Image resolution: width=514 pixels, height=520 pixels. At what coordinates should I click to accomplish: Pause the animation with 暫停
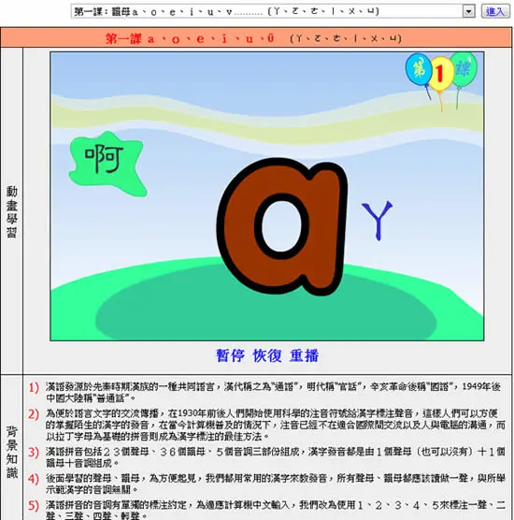(230, 355)
